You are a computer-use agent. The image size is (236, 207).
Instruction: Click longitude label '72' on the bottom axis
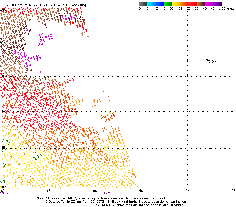[x=187, y=191]
